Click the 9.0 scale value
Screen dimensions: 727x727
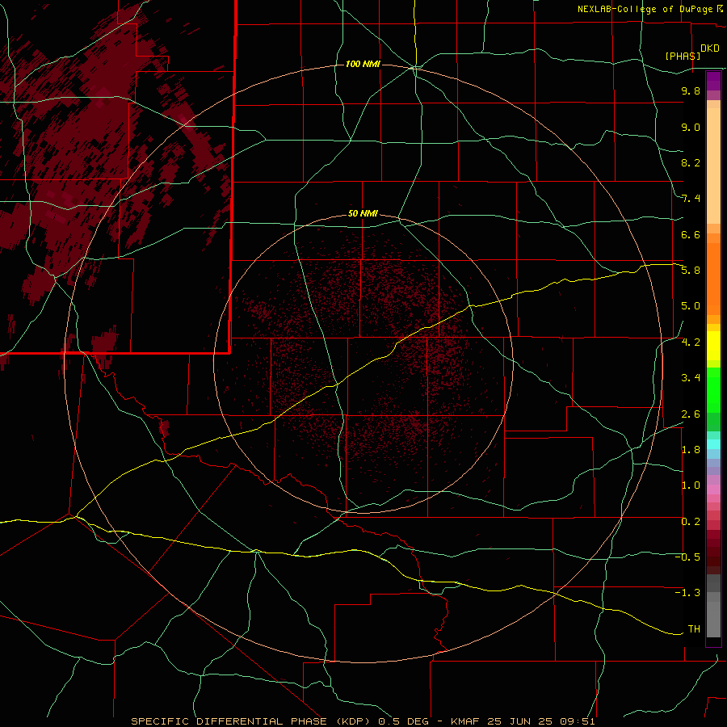click(x=691, y=127)
